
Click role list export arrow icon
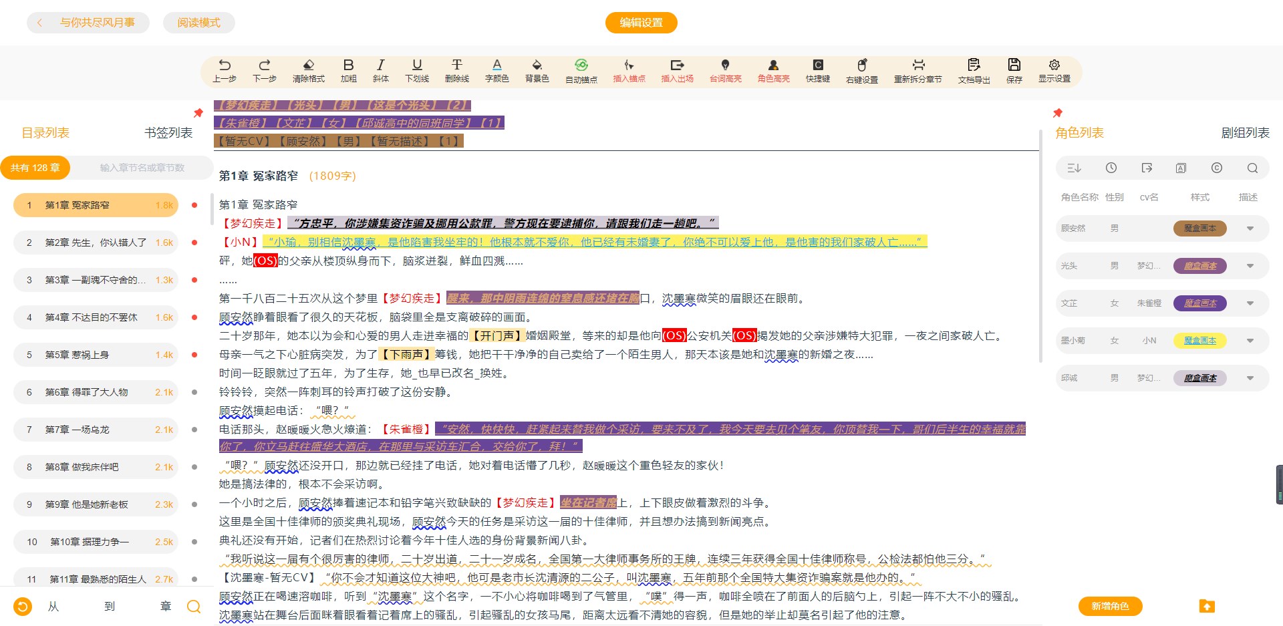click(x=1147, y=168)
